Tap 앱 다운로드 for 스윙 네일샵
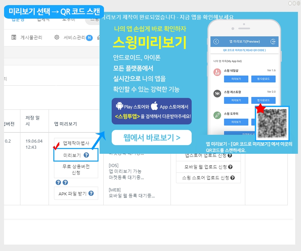 click(x=263, y=79)
